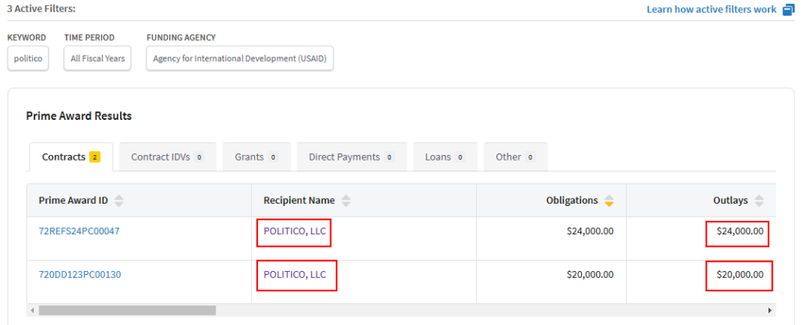The height and width of the screenshot is (325, 803).
Task: Open award 720DD123PC00130
Action: [80, 274]
